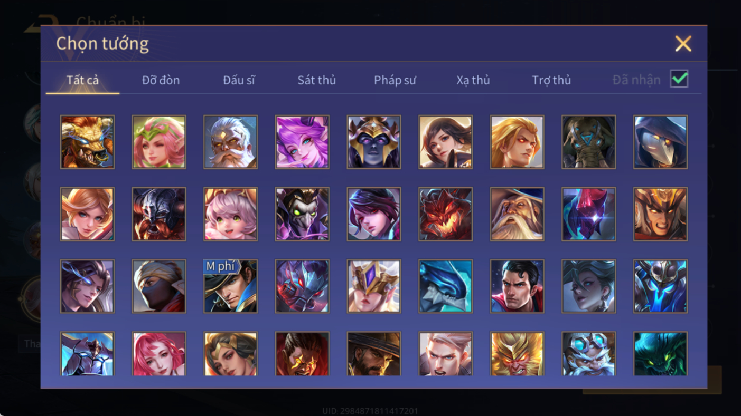Select the golden bull hero portrait
741x416 pixels.
[87, 142]
